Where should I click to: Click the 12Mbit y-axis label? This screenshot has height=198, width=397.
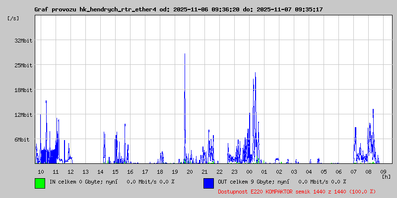[23, 115]
